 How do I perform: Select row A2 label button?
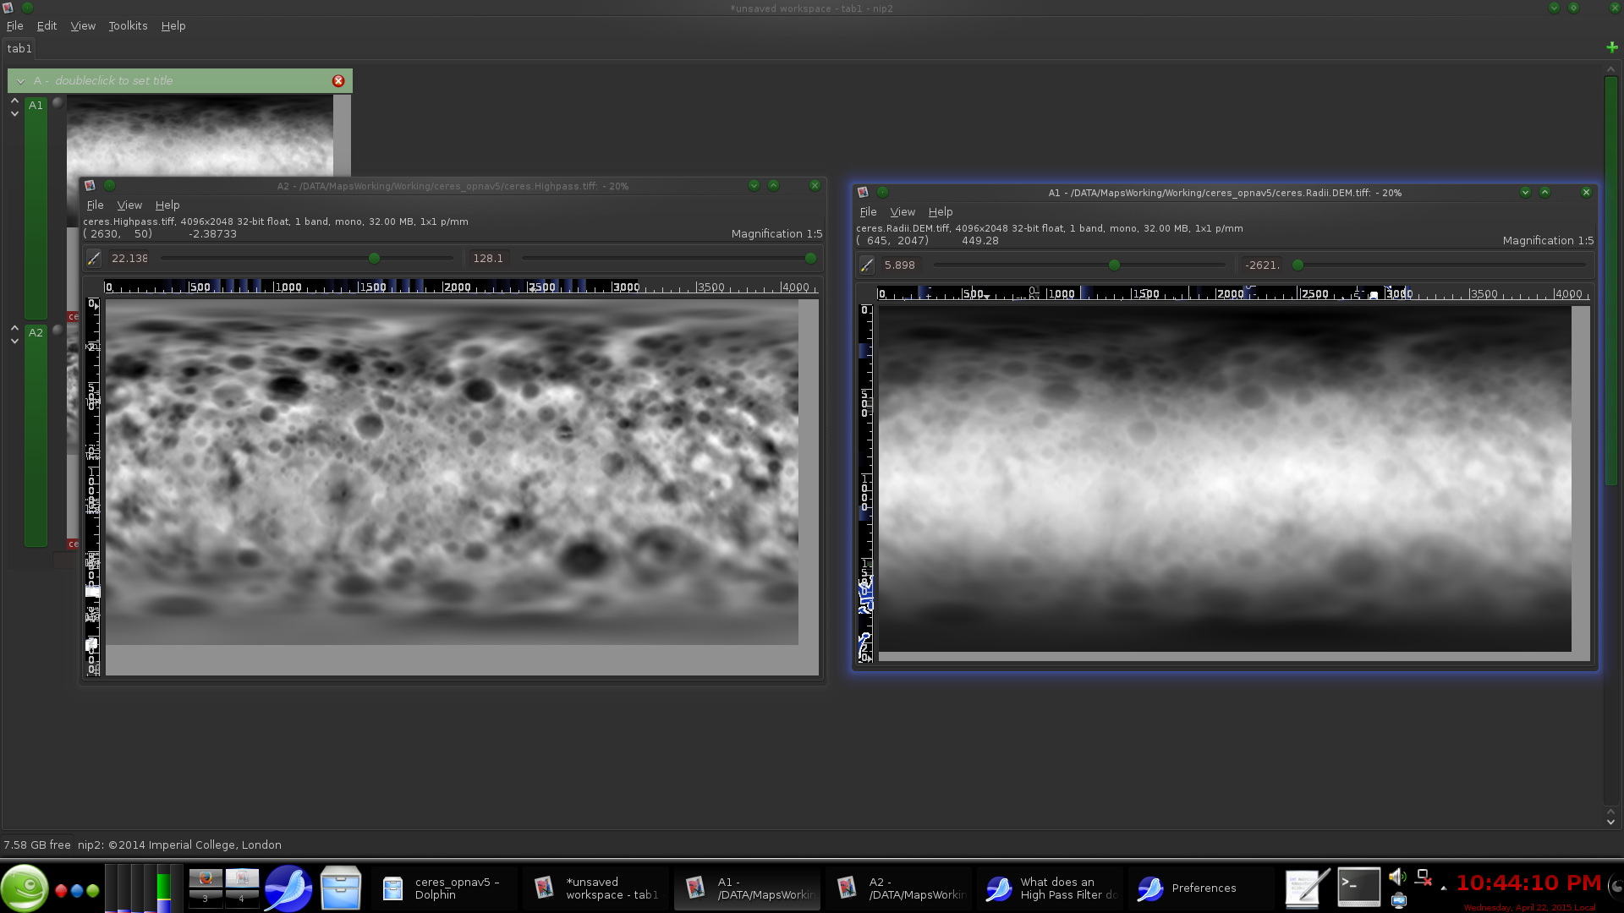click(x=36, y=435)
